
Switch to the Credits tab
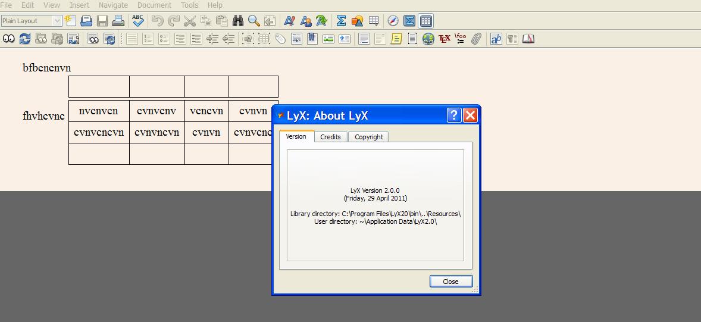click(x=331, y=137)
